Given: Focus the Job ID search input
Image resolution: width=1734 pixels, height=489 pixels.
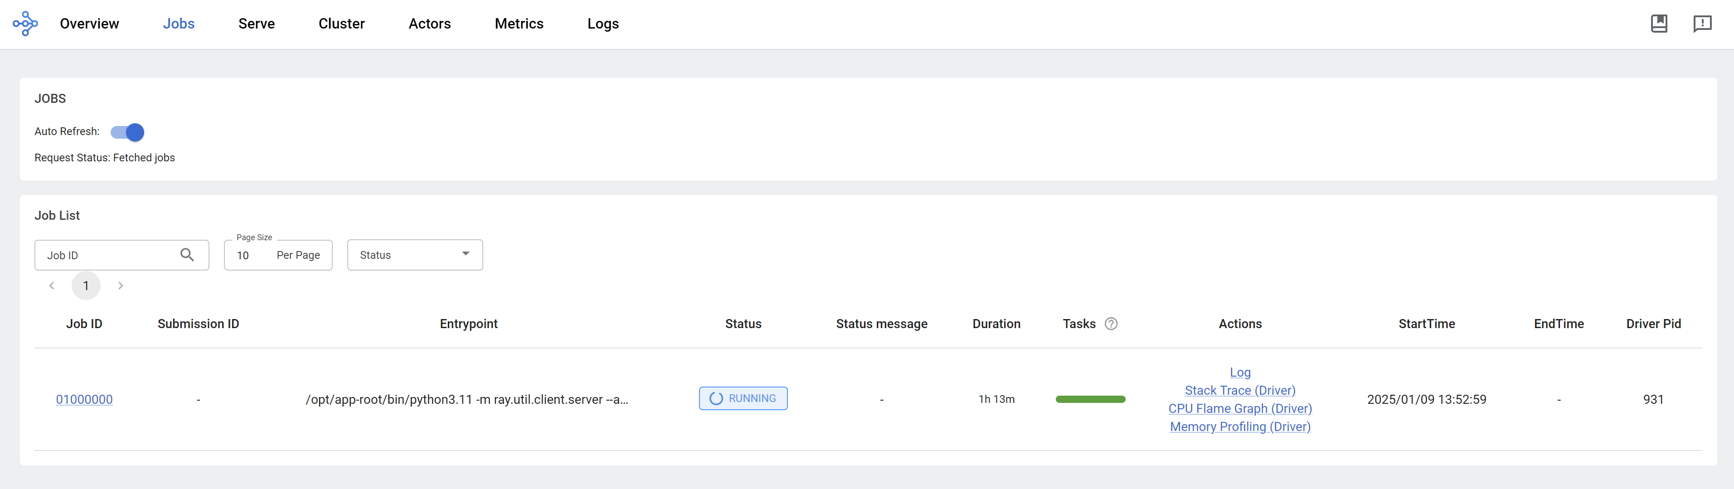Looking at the screenshot, I should point(108,255).
